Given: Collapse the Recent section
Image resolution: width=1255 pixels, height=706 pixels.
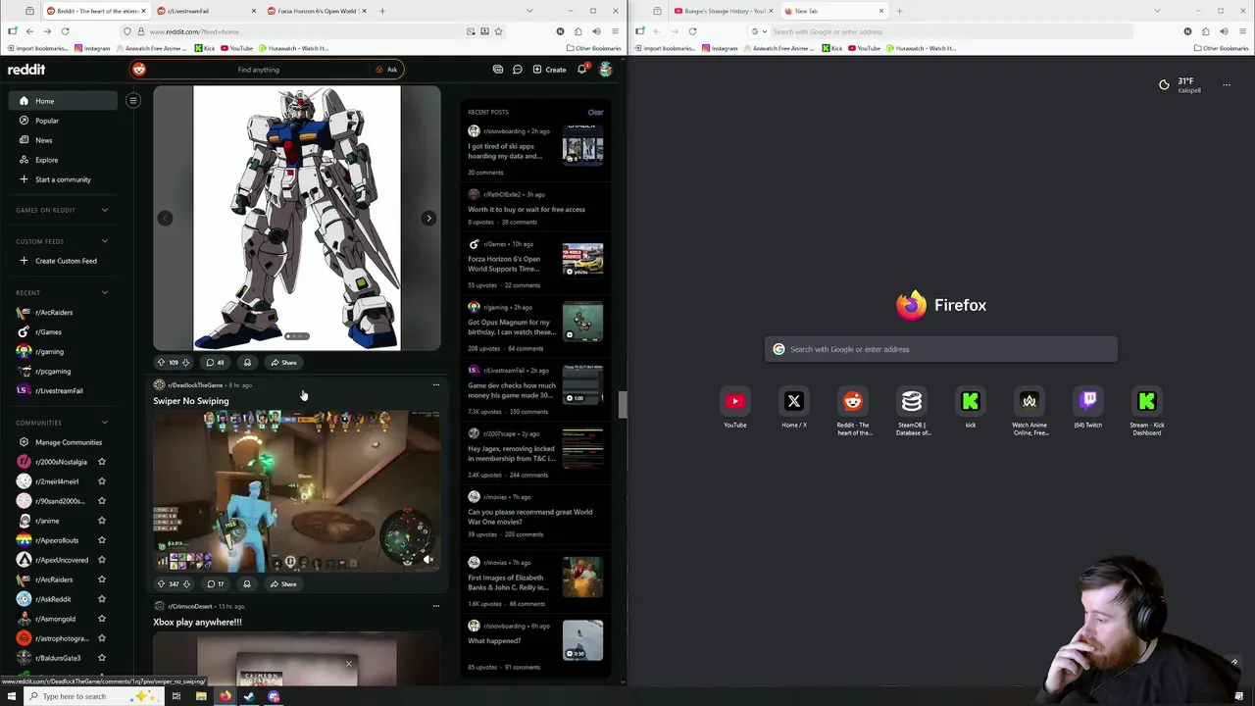Looking at the screenshot, I should point(105,292).
